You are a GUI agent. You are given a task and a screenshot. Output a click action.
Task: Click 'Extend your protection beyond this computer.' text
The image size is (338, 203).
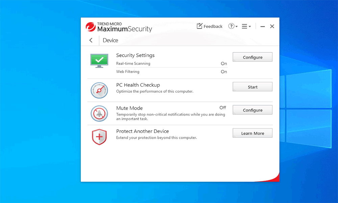tap(156, 138)
